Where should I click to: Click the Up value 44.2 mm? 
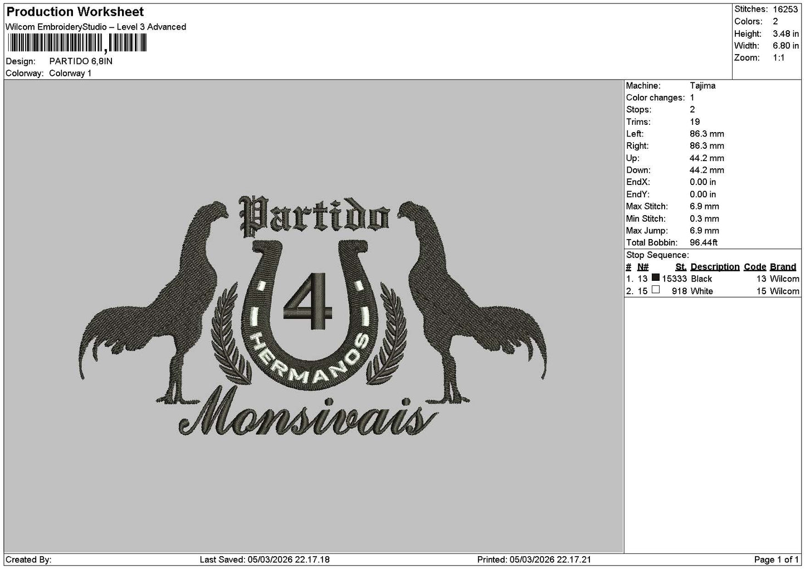point(707,158)
